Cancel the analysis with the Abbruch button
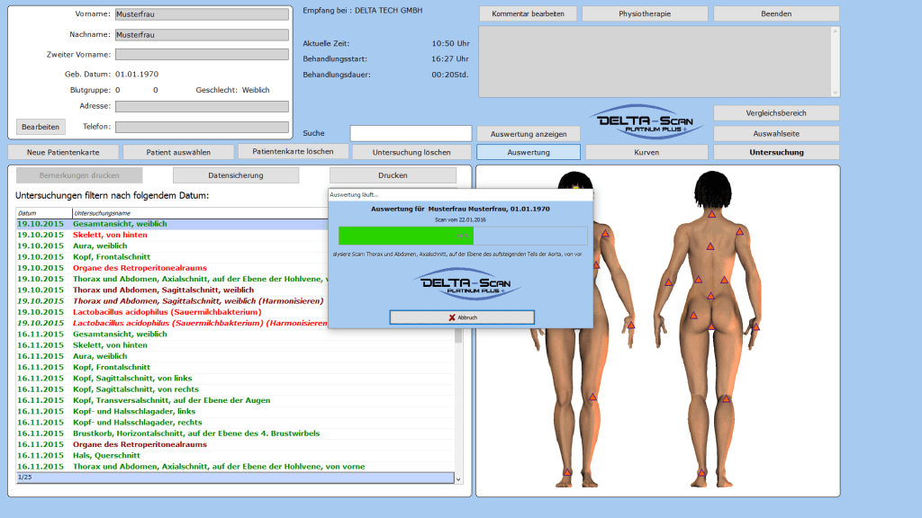Viewport: 922px width, 518px height. pos(461,317)
